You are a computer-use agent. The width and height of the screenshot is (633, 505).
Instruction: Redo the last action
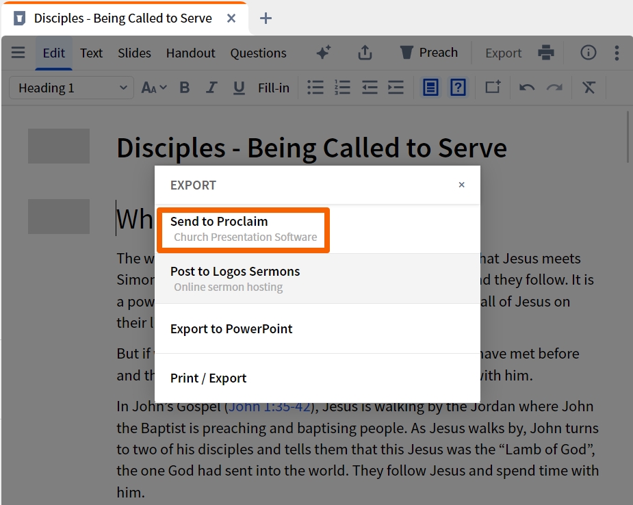[554, 88]
